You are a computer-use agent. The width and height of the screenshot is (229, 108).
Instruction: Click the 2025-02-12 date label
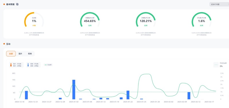[196, 102]
